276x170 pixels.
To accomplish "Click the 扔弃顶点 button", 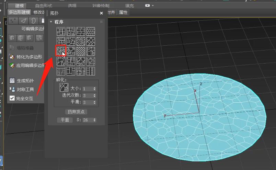I will pos(76,112).
